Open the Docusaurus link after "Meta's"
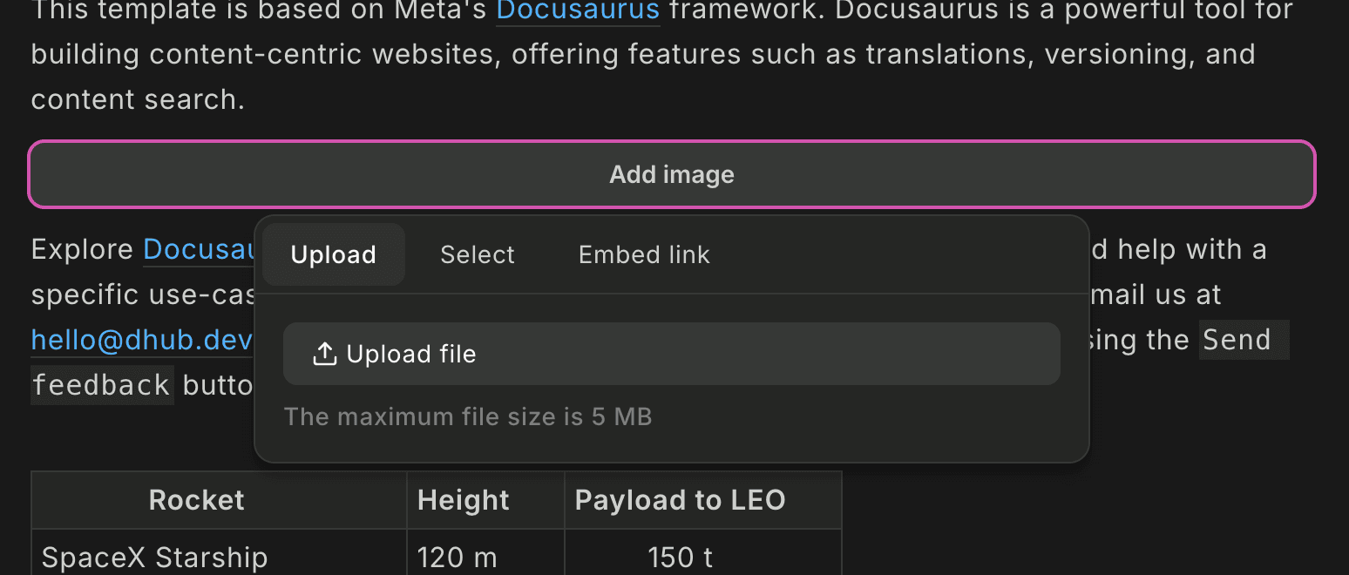The image size is (1349, 575). click(x=578, y=10)
